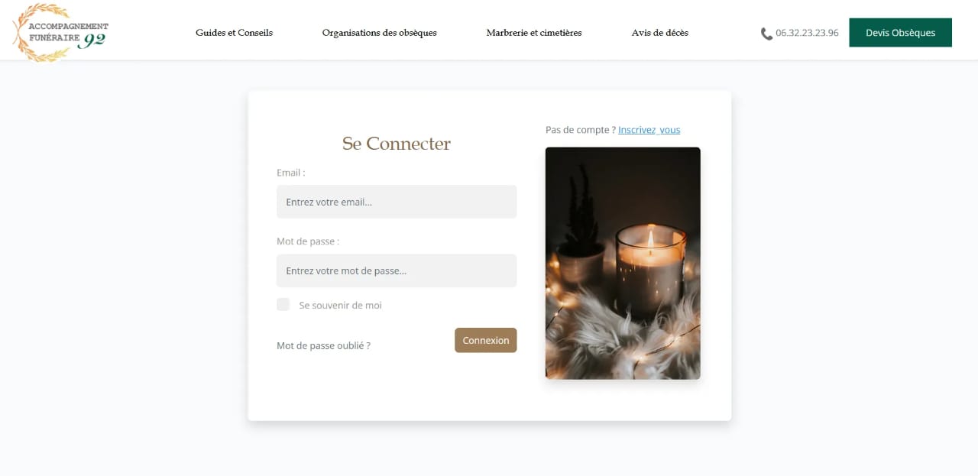978x476 pixels.
Task: Select Marbrerie et cimetières in navigation
Action: coord(534,33)
